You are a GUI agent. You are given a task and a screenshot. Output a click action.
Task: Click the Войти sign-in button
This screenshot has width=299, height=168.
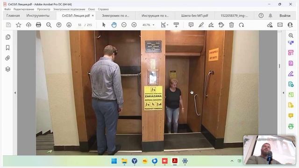click(x=285, y=15)
